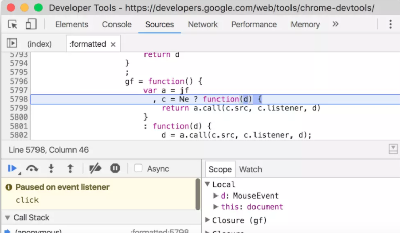Toggle the device toolbar icon
400x233 pixels.
coord(31,24)
